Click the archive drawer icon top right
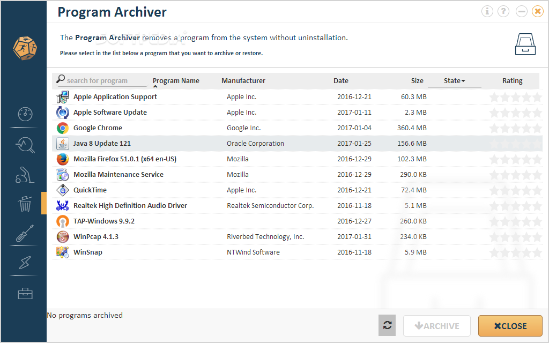The height and width of the screenshot is (343, 549). [x=525, y=44]
